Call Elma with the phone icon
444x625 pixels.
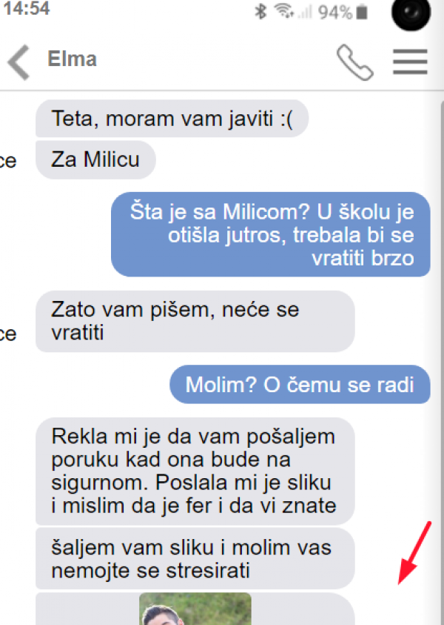coord(355,62)
